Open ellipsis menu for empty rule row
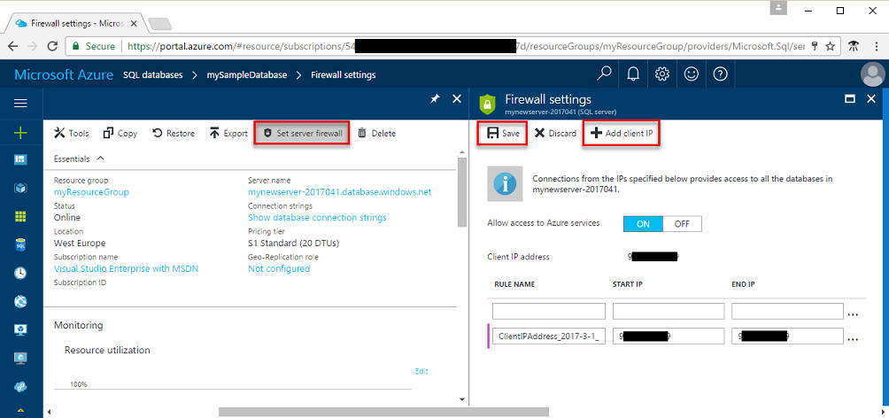This screenshot has height=418, width=889. pyautogui.click(x=852, y=313)
